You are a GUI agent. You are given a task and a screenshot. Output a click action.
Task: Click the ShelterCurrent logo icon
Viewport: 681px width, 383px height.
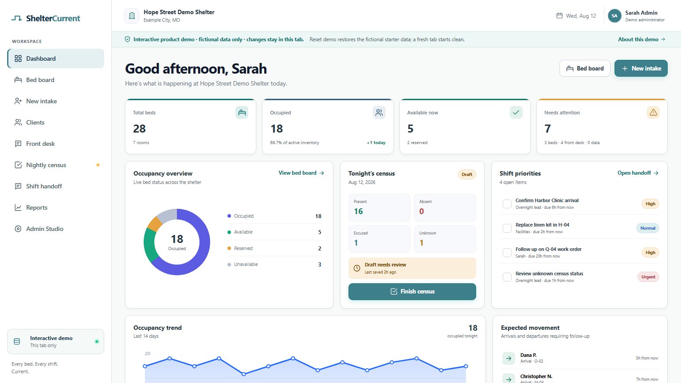pos(16,18)
